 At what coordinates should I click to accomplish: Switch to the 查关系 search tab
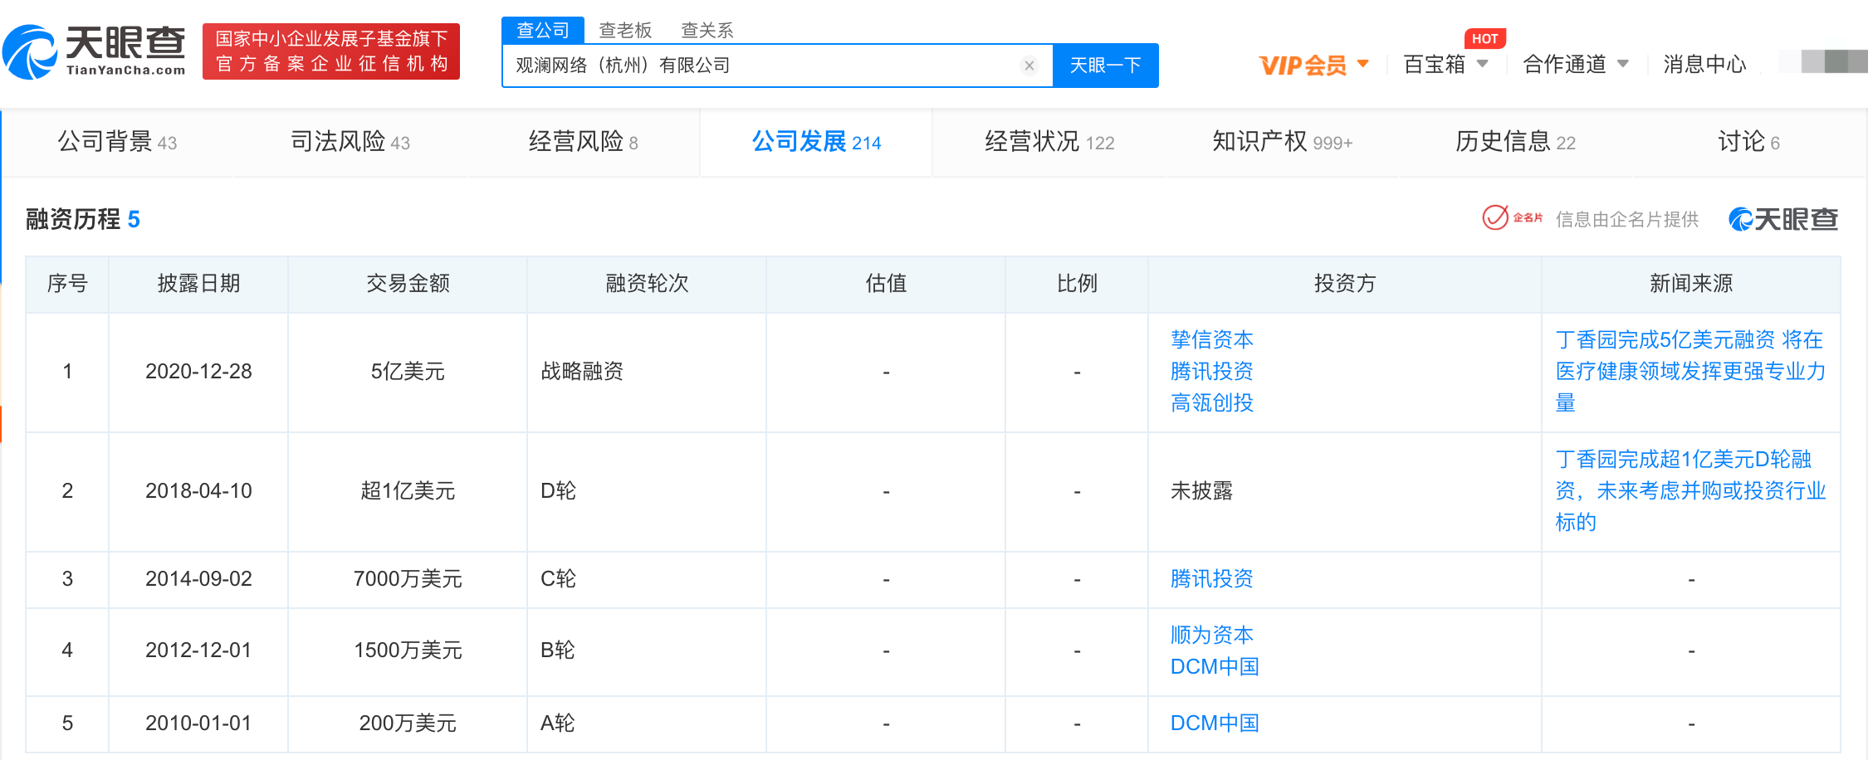(707, 30)
